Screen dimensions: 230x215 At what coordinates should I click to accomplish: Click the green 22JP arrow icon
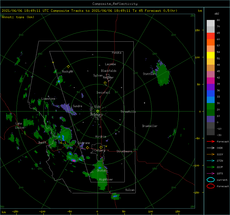point(211,167)
